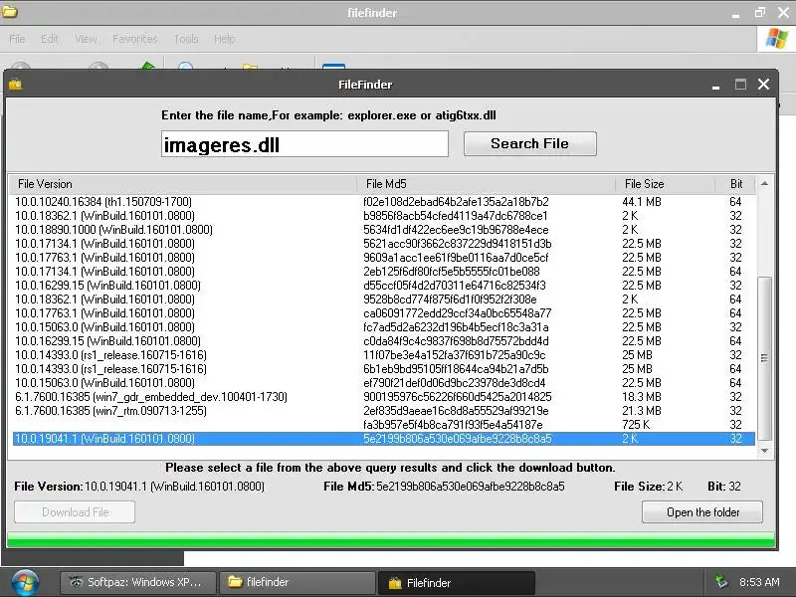Click the Download File button

[x=75, y=511]
